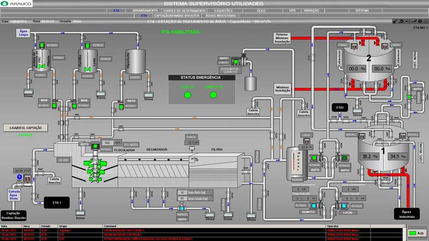Select the Hipoclorito dosing pump green icon

[121, 106]
